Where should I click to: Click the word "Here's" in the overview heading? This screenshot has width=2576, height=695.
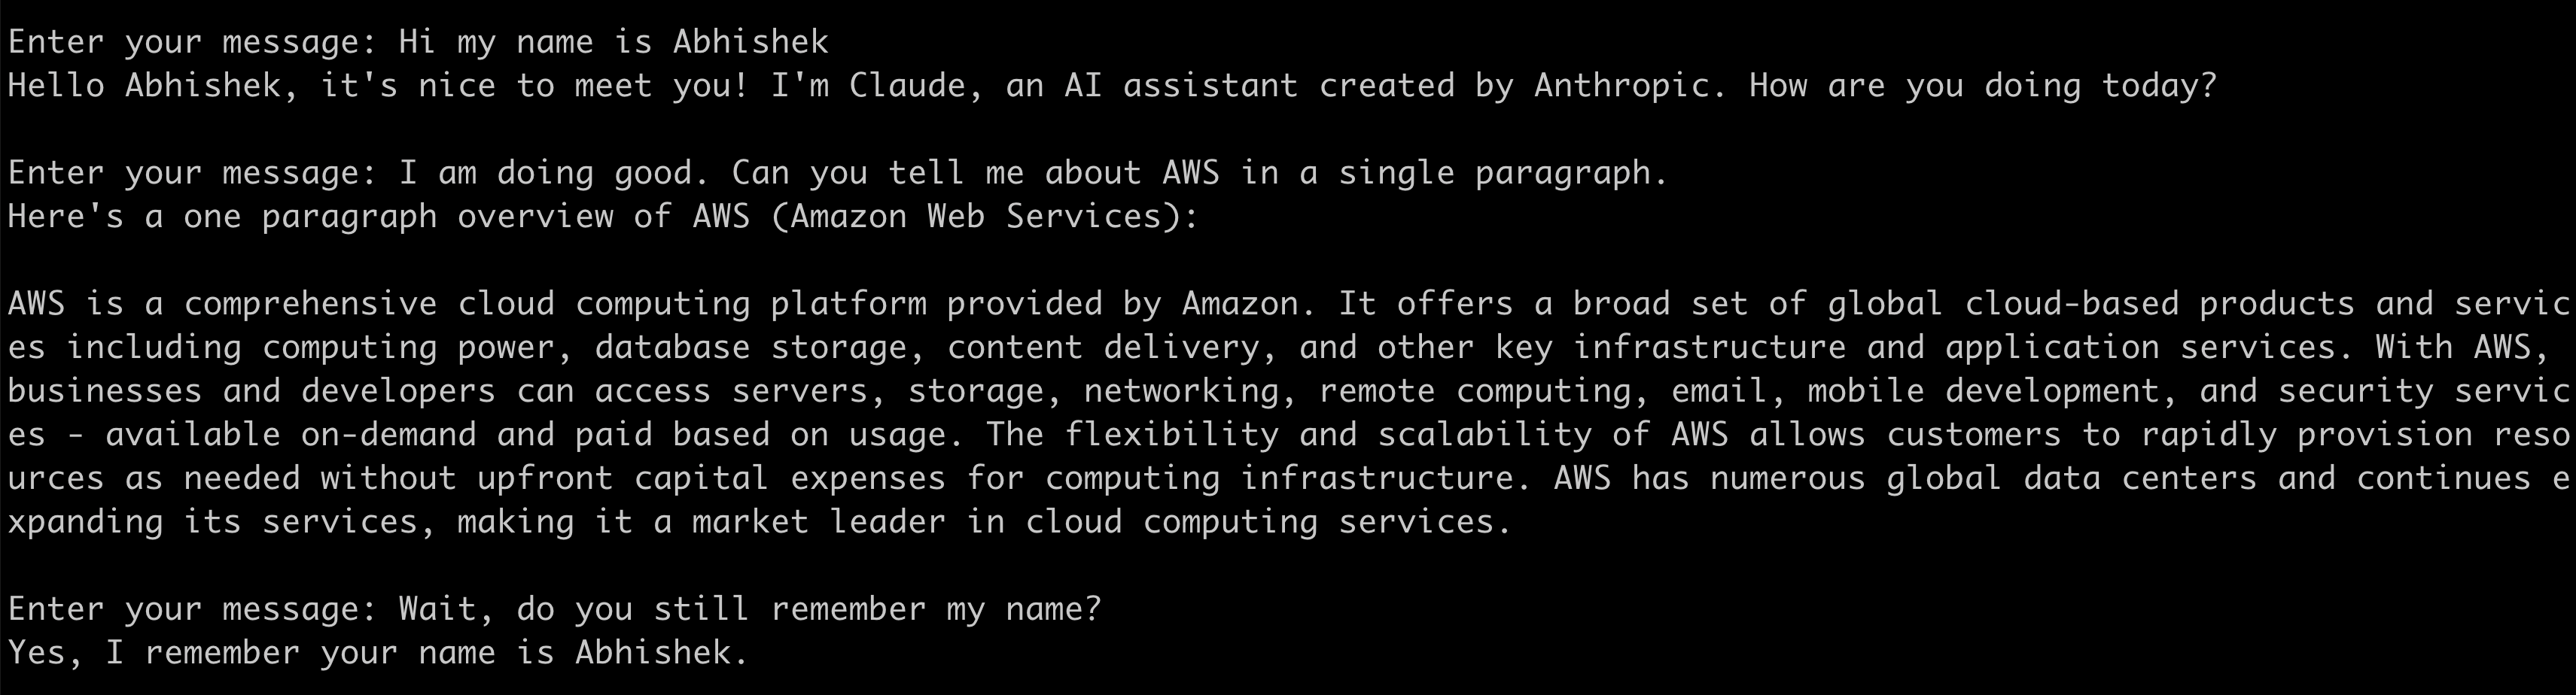point(66,217)
